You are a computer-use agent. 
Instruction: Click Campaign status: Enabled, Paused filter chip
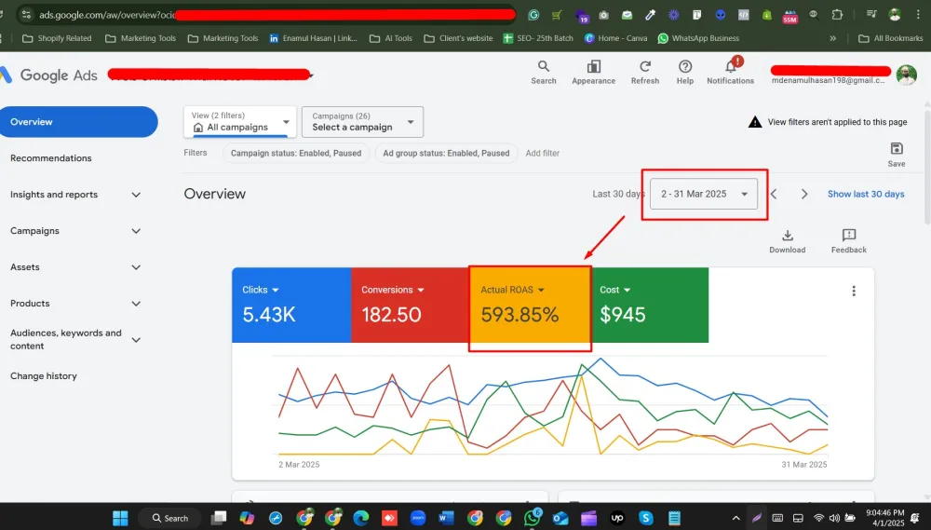click(296, 154)
